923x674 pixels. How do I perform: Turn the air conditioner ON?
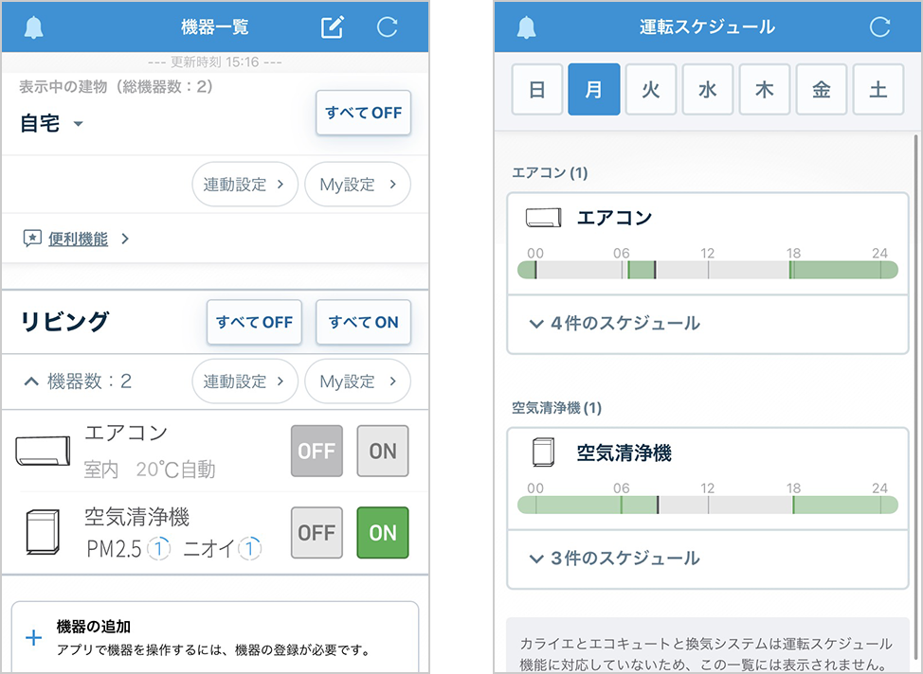[x=383, y=451]
